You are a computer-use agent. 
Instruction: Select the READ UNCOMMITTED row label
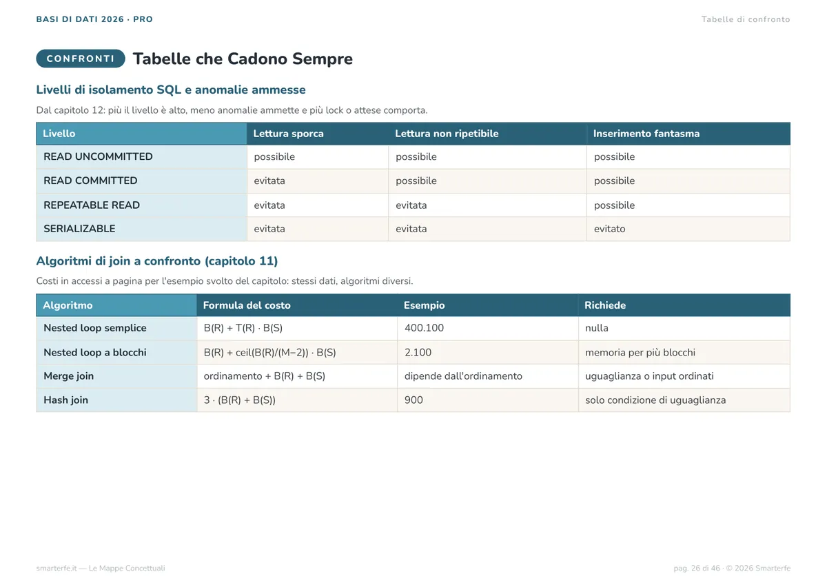(x=98, y=156)
